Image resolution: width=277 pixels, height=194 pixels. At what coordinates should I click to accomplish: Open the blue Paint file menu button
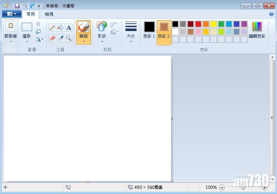(11, 14)
